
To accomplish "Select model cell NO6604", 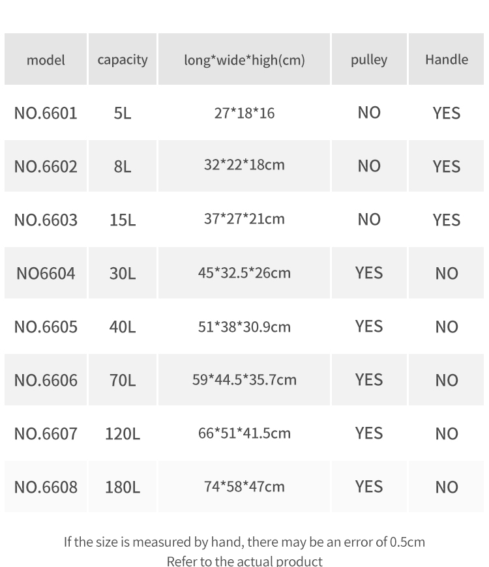I will [46, 273].
